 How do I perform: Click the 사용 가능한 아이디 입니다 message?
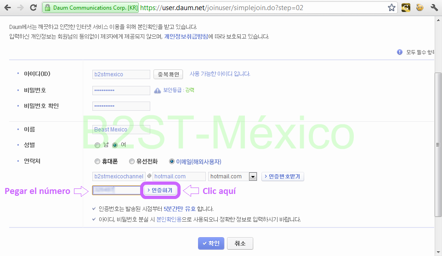click(220, 74)
